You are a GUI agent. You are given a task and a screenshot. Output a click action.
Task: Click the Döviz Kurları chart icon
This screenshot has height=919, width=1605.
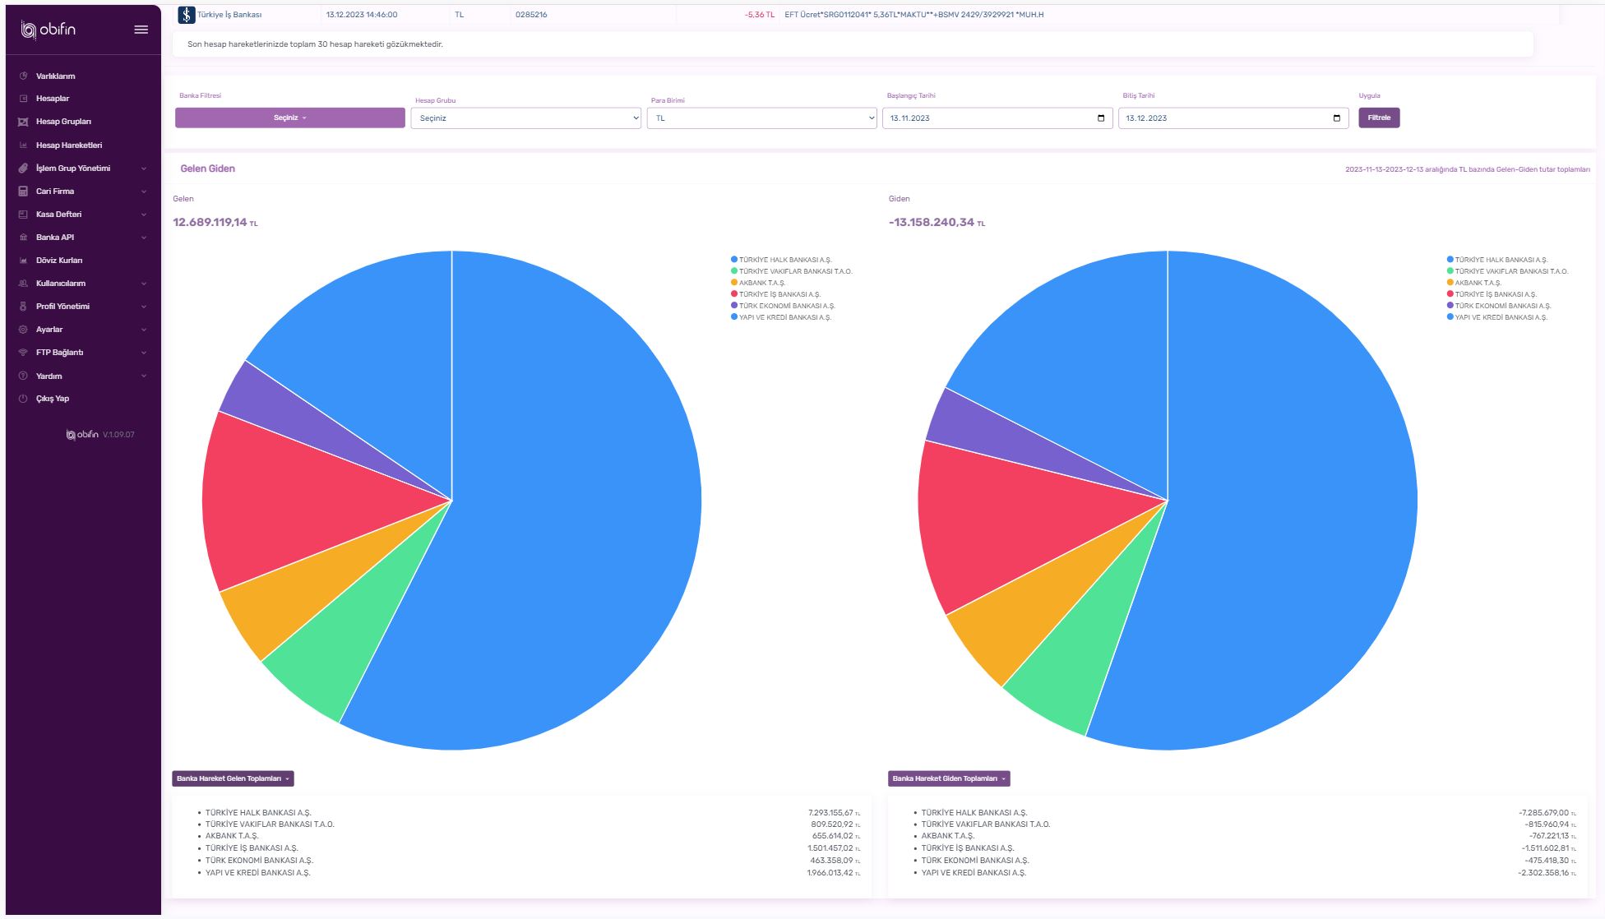pyautogui.click(x=24, y=261)
